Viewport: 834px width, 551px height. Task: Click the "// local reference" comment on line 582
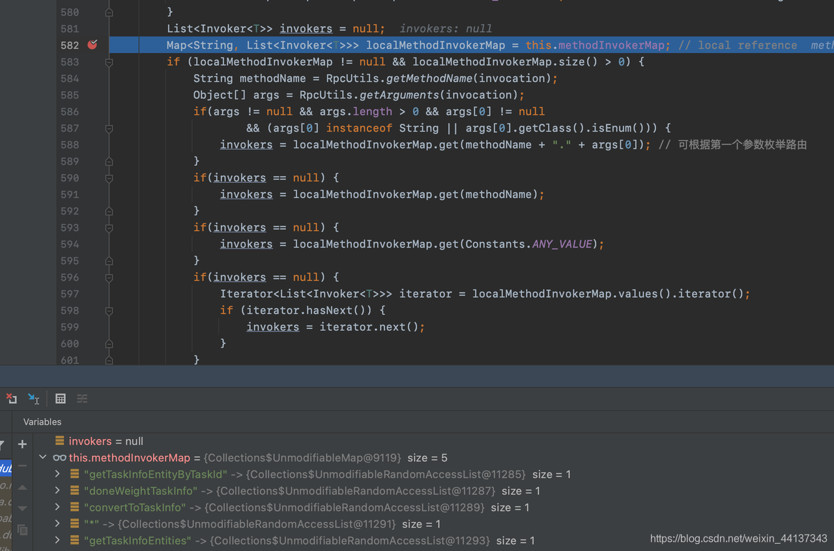(x=738, y=45)
